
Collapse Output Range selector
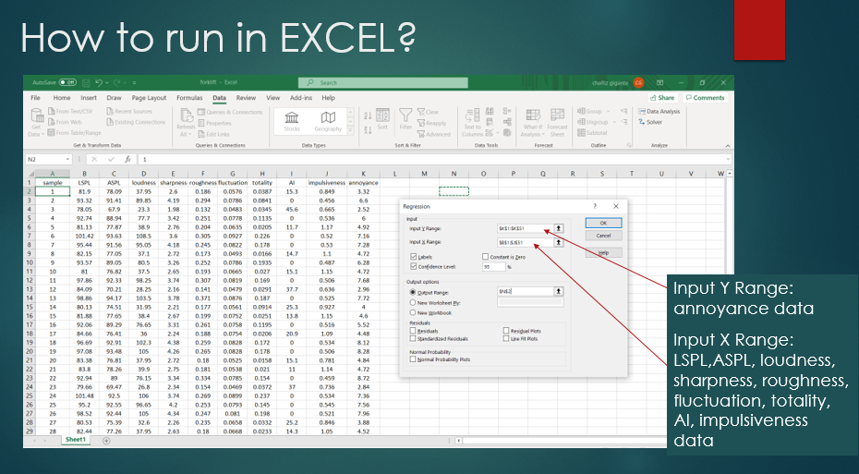[558, 292]
